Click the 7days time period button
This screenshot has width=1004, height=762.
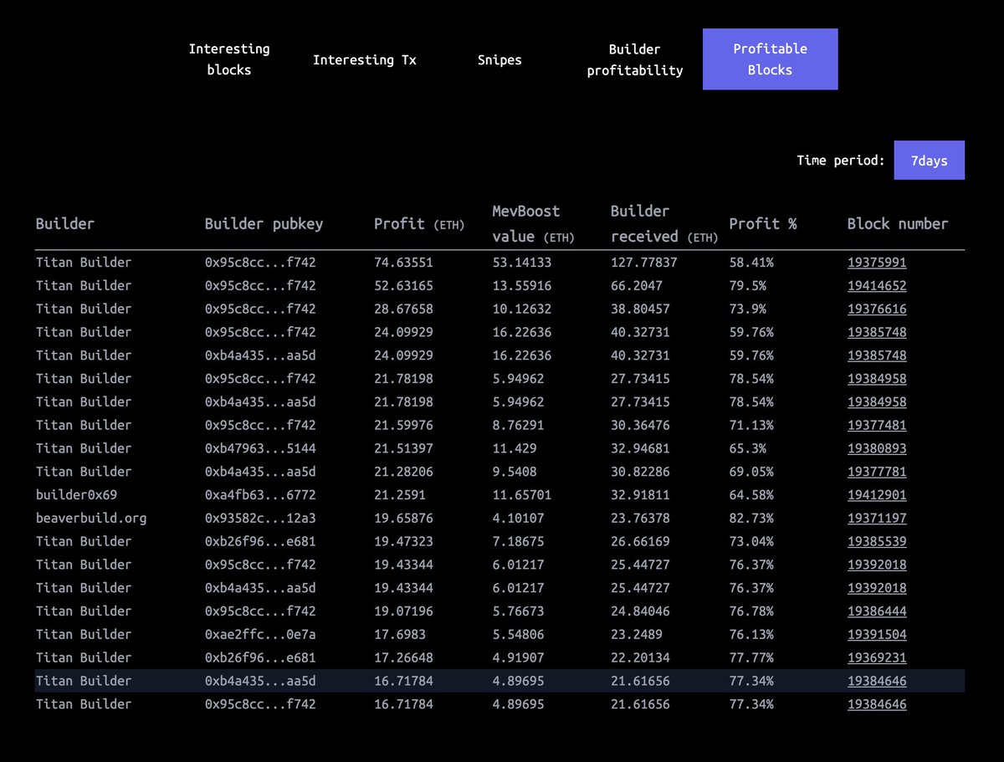[x=930, y=160]
